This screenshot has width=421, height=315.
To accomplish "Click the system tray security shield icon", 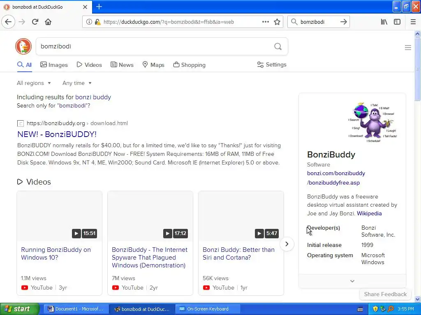I will (375, 309).
